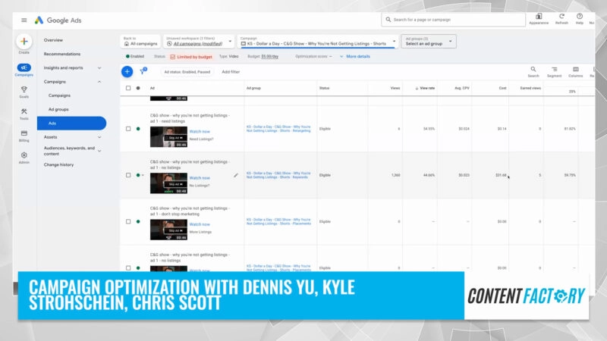Screen dimensions: 607x341
Task: Open the Tools wrench icon
Action: point(24,111)
